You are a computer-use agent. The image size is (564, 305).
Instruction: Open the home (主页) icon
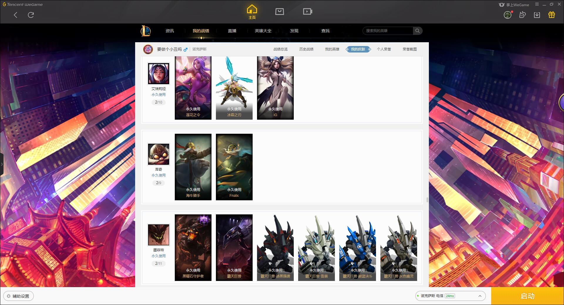pyautogui.click(x=252, y=12)
